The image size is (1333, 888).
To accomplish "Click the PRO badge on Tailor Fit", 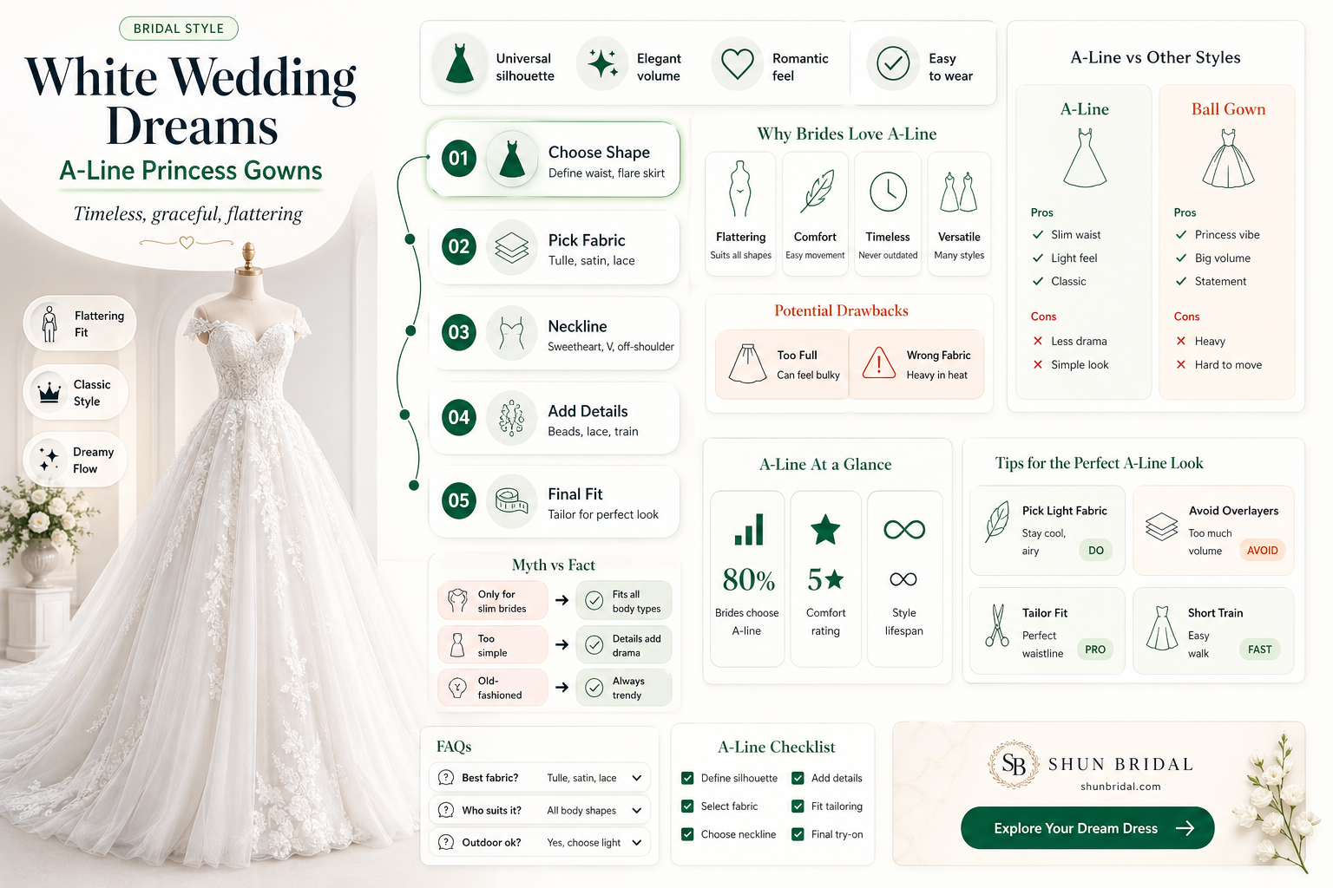I will click(1095, 649).
